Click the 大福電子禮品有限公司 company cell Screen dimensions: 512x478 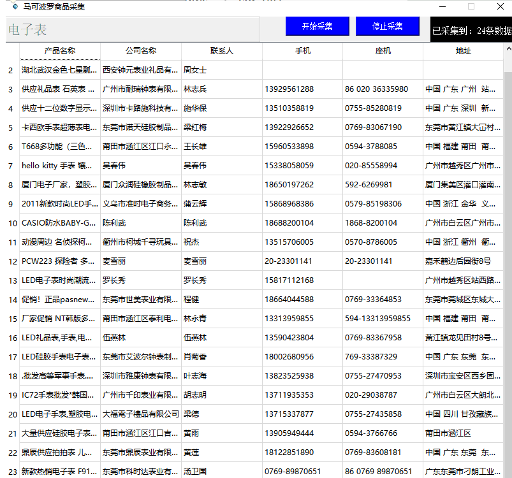140,414
